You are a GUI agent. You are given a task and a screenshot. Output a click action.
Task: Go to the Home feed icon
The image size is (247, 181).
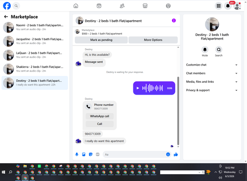pyautogui.click(x=76, y=6)
